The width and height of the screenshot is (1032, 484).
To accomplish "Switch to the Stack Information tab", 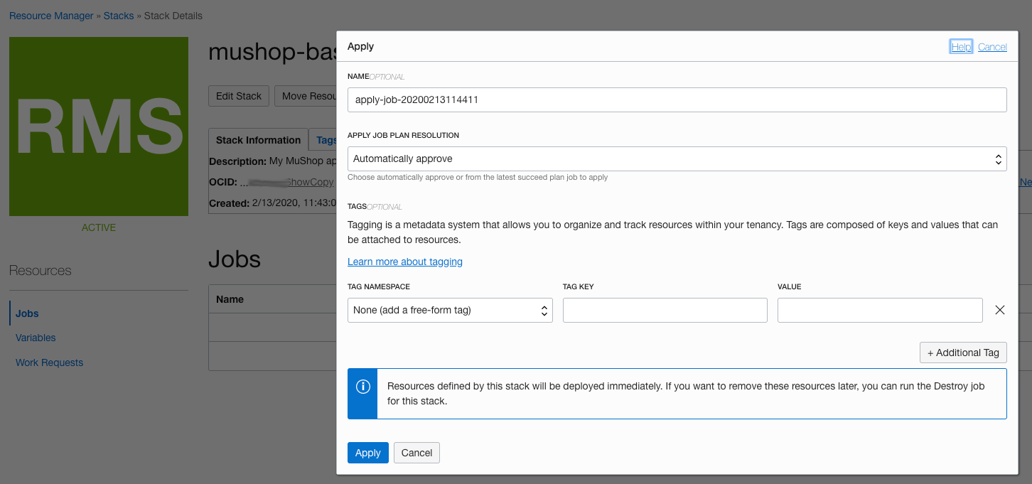I will coord(257,139).
